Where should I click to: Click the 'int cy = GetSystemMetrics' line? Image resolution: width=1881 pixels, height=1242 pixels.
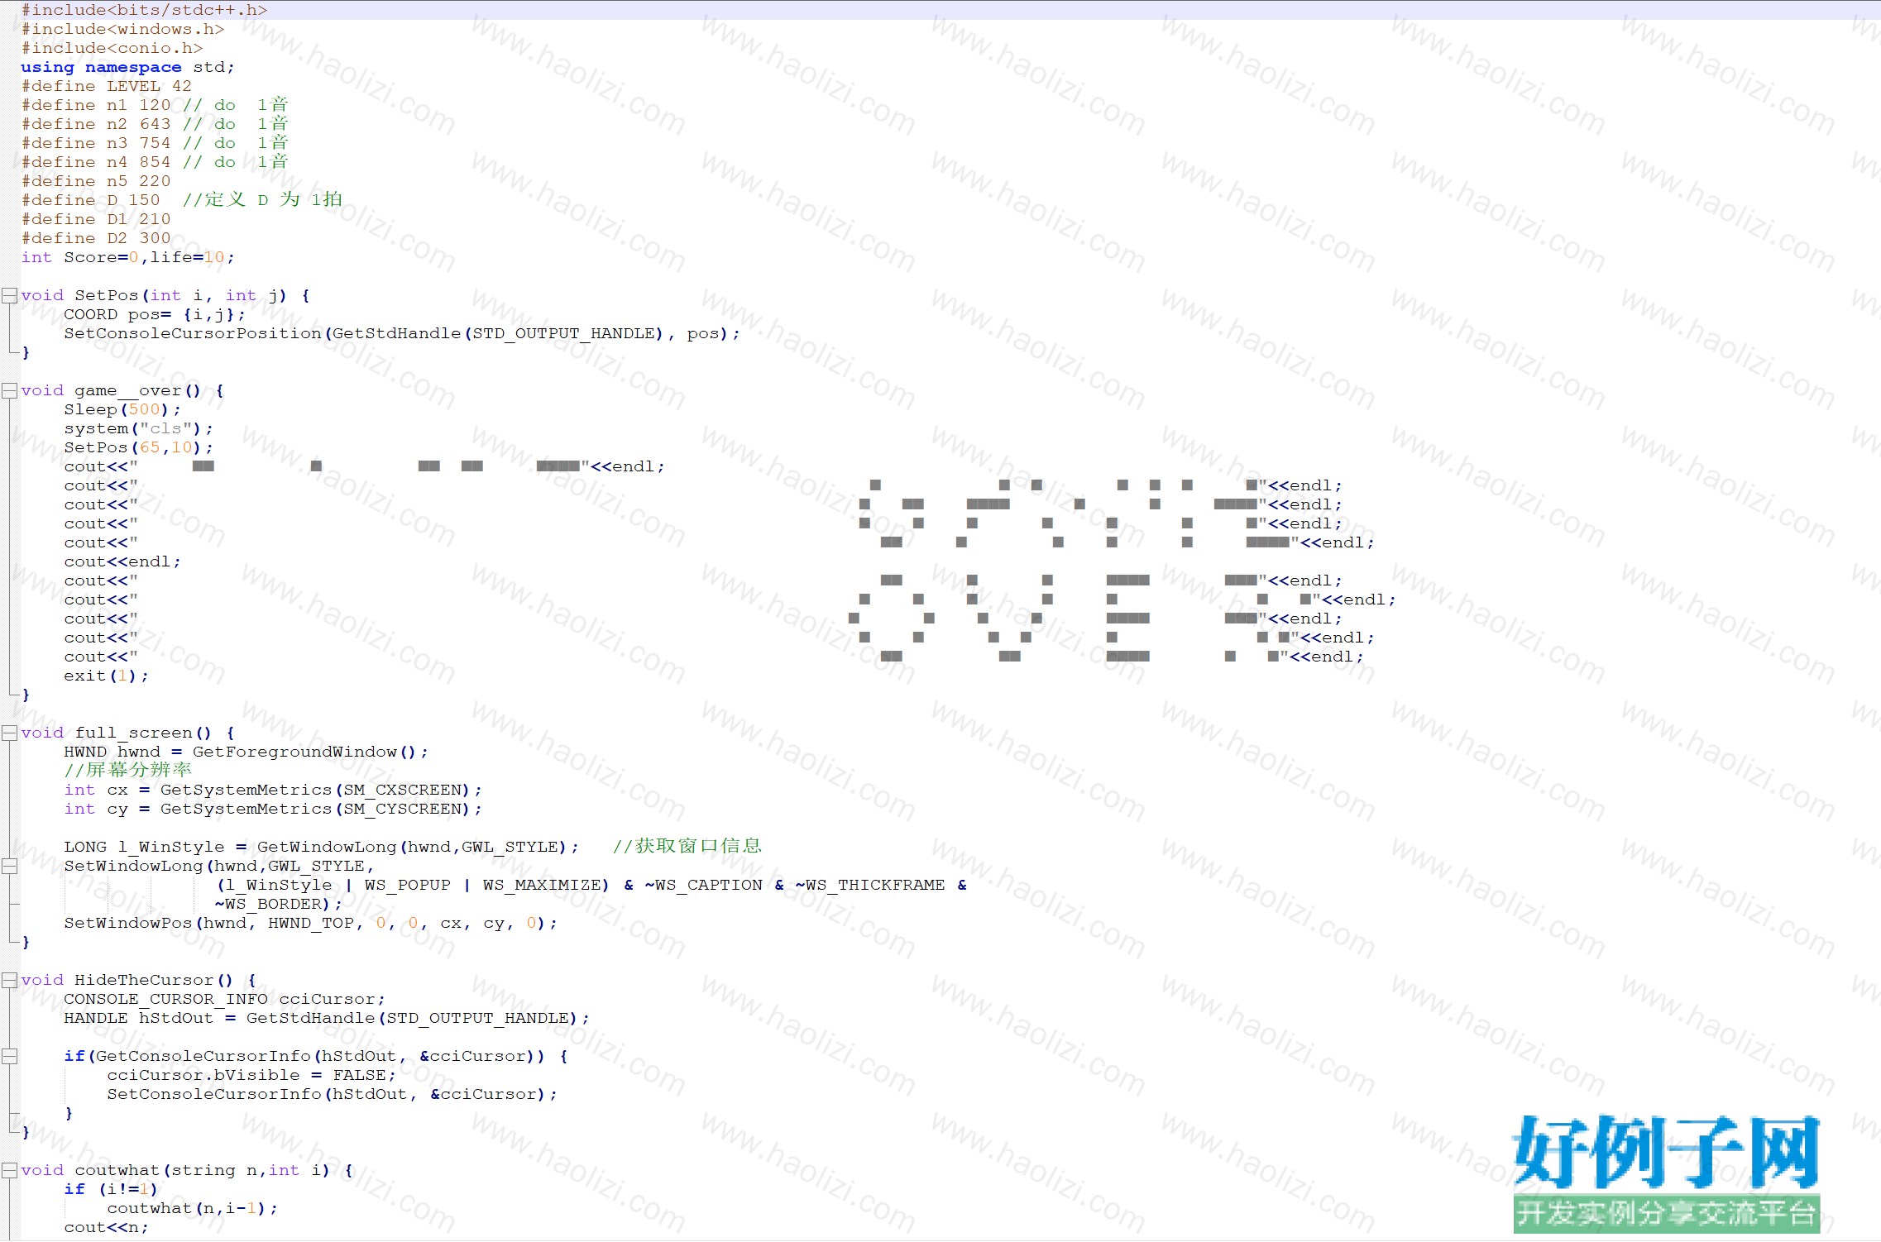point(273,809)
